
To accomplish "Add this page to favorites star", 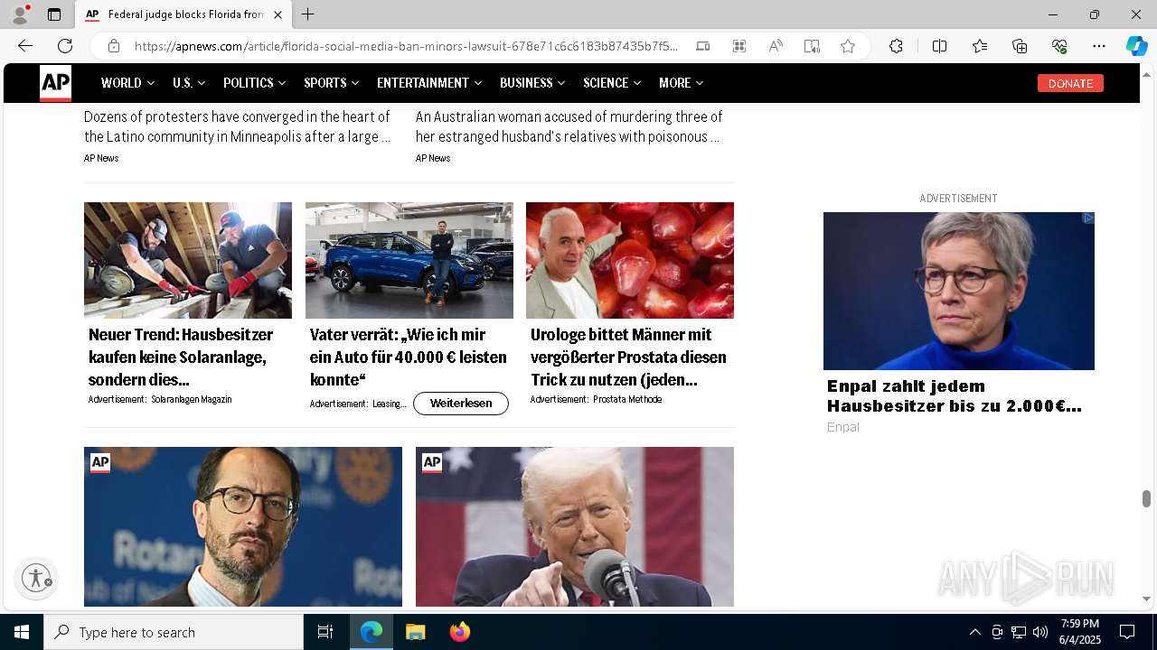I will (848, 46).
